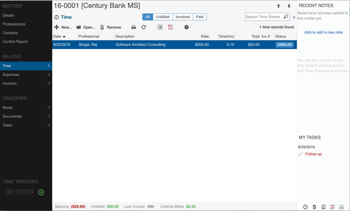The width and height of the screenshot is (350, 211).
Task: Open the Follow-up task link
Action: (x=314, y=154)
